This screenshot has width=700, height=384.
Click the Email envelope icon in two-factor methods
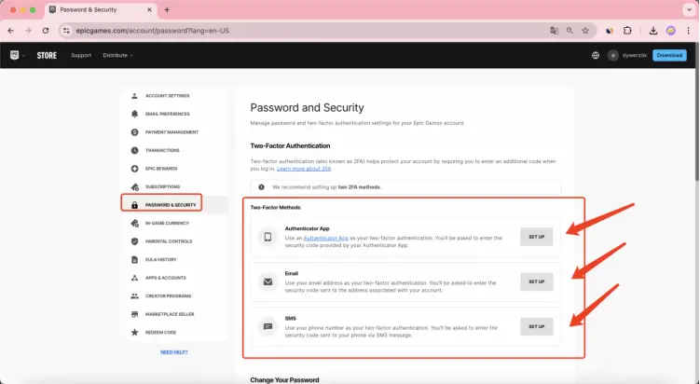[x=268, y=281]
